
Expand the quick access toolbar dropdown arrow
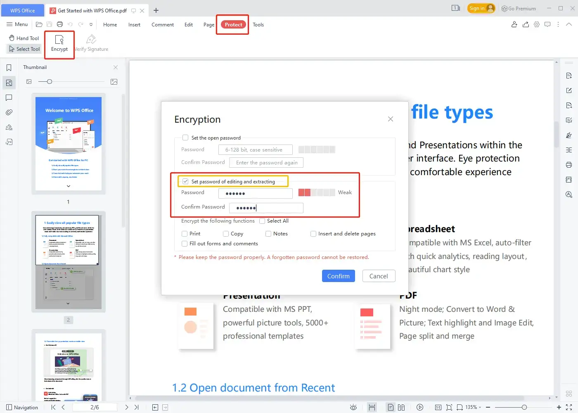pyautogui.click(x=91, y=24)
